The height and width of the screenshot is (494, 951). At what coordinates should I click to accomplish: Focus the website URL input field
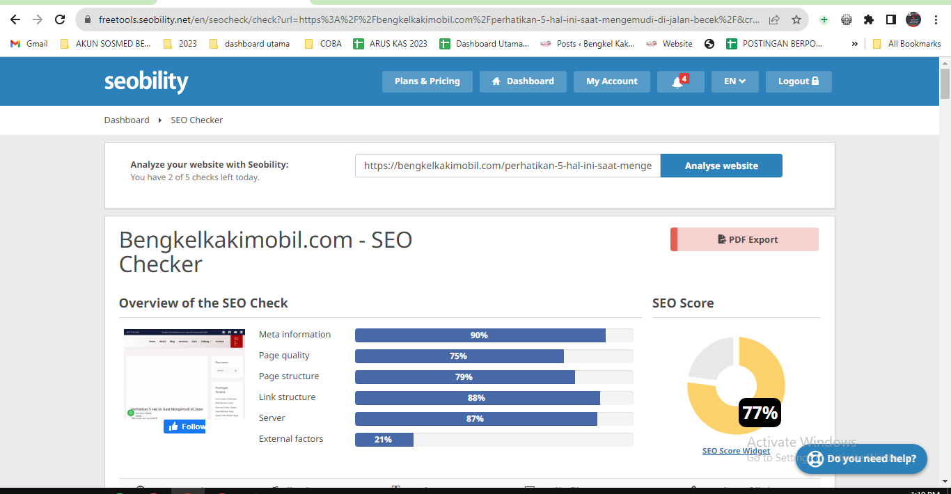pos(508,166)
